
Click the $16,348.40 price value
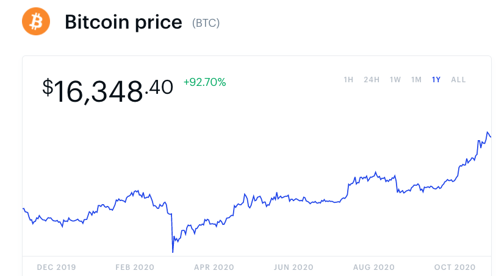107,91
